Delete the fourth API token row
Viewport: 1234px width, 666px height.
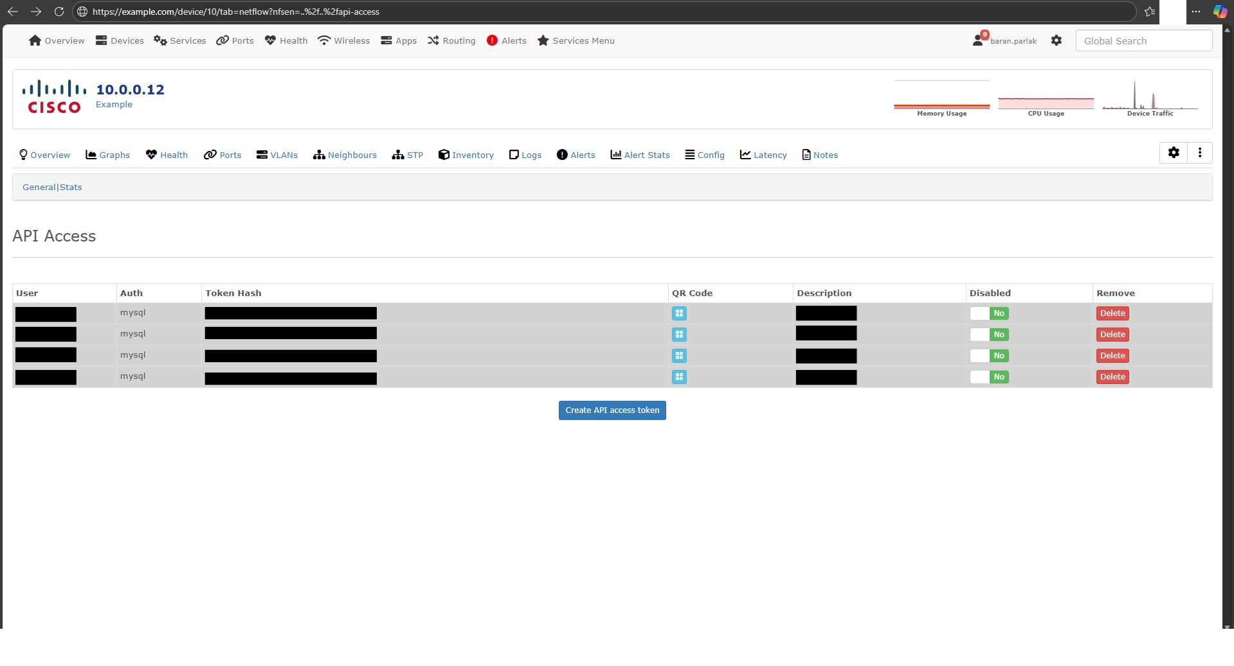[x=1112, y=377]
